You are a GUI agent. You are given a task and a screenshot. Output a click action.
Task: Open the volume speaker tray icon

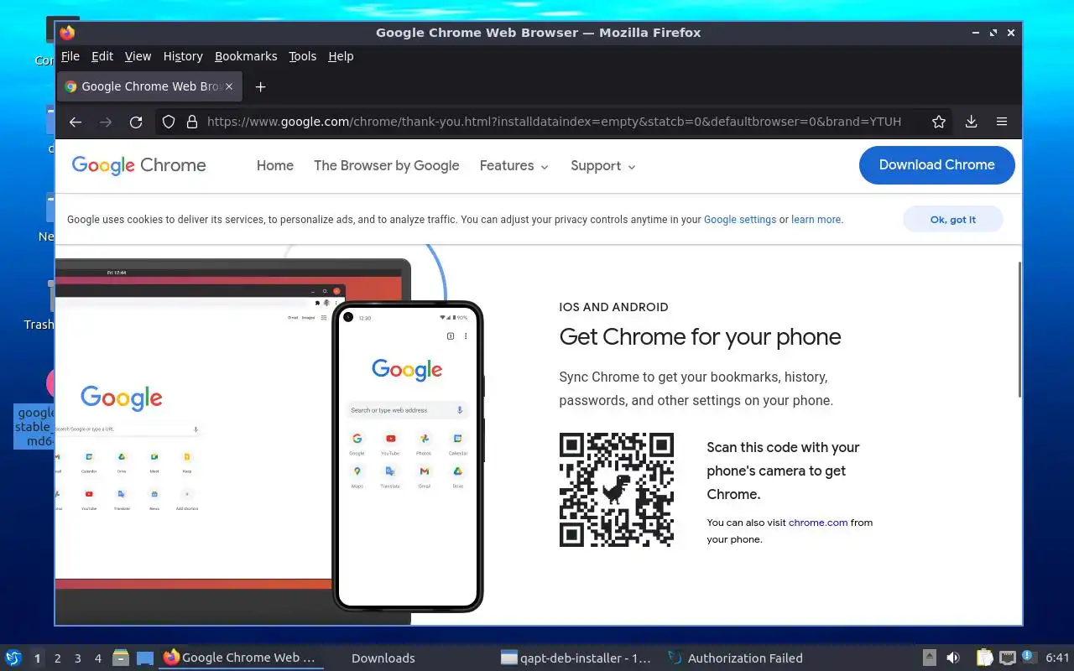click(953, 658)
